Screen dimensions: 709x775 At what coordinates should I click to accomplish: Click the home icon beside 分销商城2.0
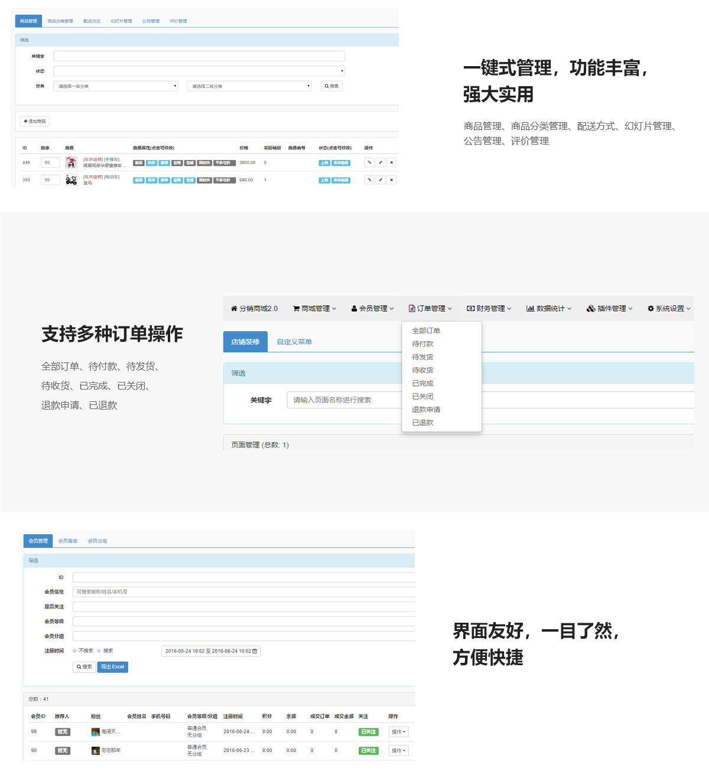coord(234,309)
